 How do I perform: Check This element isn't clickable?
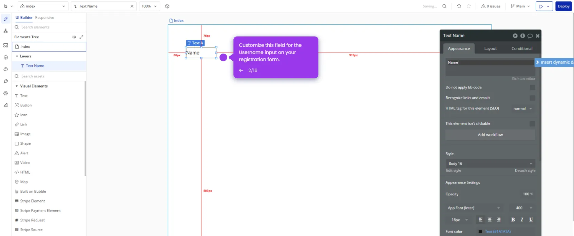(x=533, y=124)
